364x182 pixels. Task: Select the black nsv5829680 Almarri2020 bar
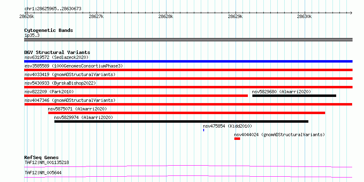coord(294,96)
